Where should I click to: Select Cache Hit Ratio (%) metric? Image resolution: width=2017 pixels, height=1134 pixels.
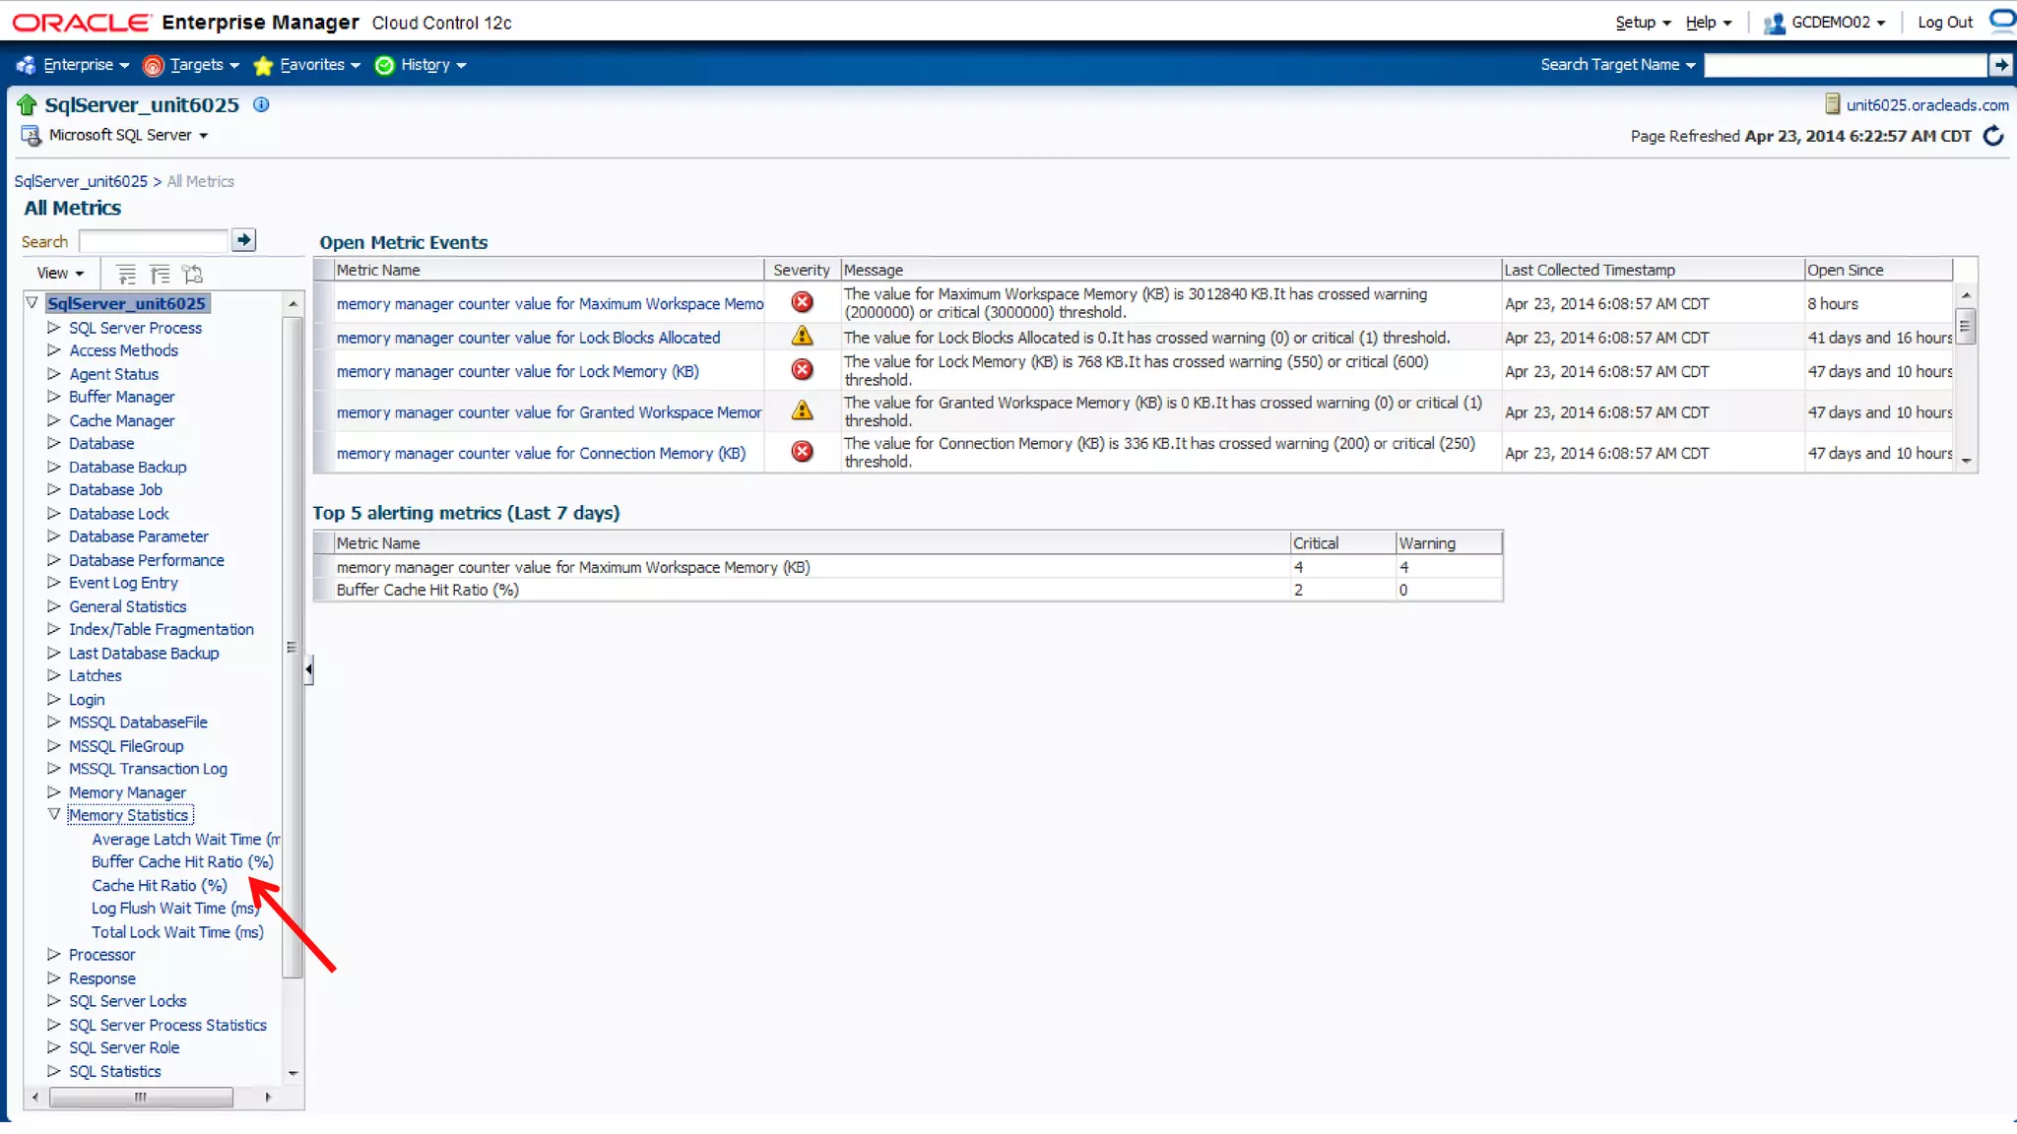click(x=160, y=885)
